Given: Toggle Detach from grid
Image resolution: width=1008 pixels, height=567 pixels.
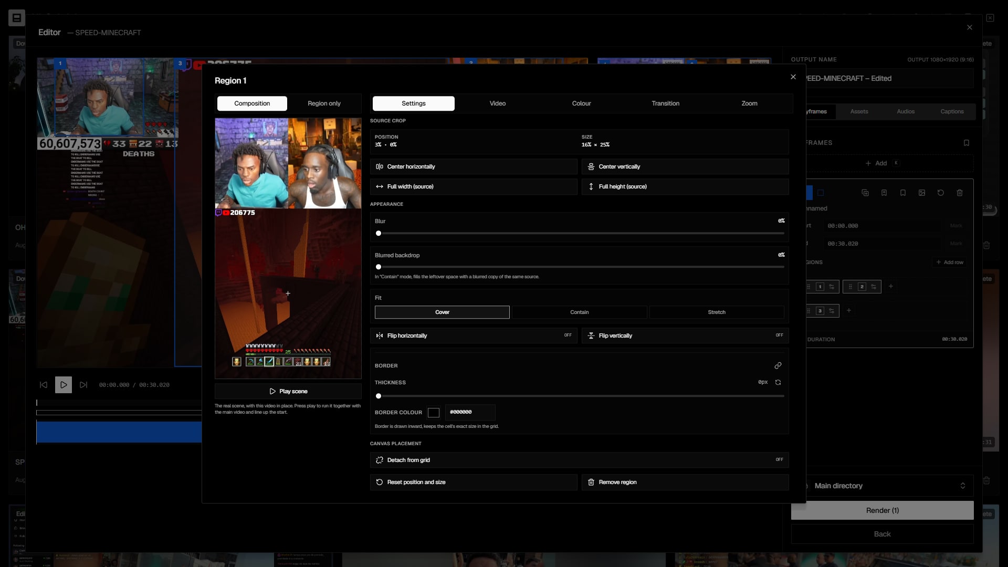Looking at the screenshot, I should point(580,460).
